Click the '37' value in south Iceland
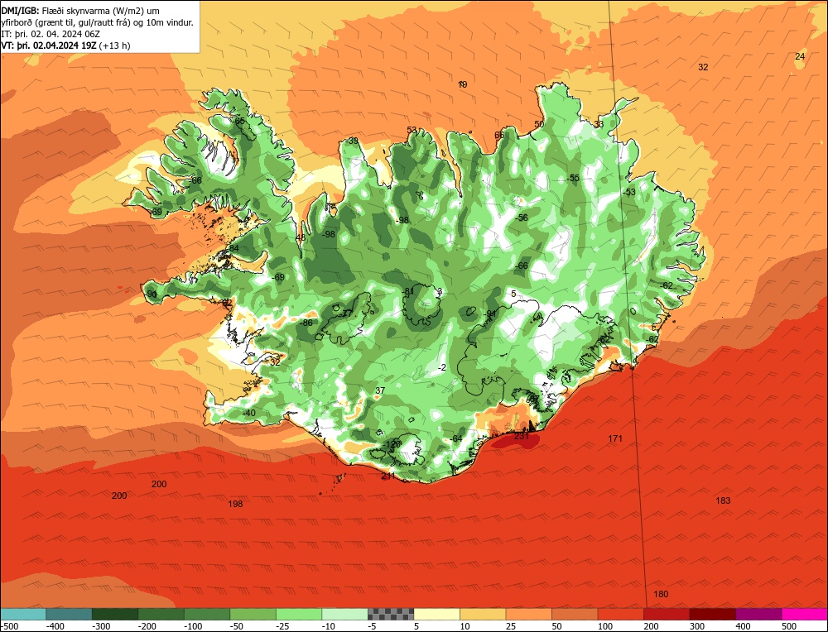The width and height of the screenshot is (828, 632). pyautogui.click(x=380, y=391)
